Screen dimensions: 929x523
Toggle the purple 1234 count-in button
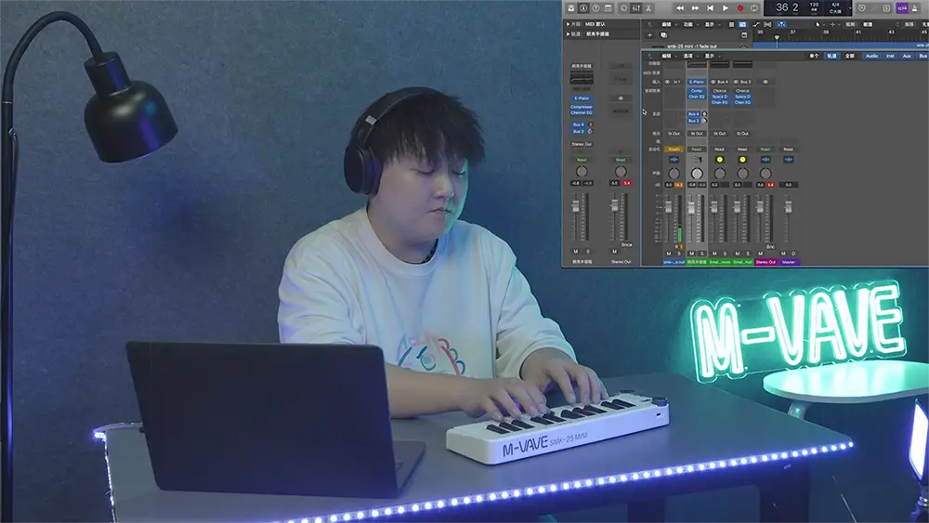pyautogui.click(x=902, y=8)
